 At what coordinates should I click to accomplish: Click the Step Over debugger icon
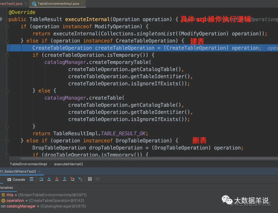41,179
